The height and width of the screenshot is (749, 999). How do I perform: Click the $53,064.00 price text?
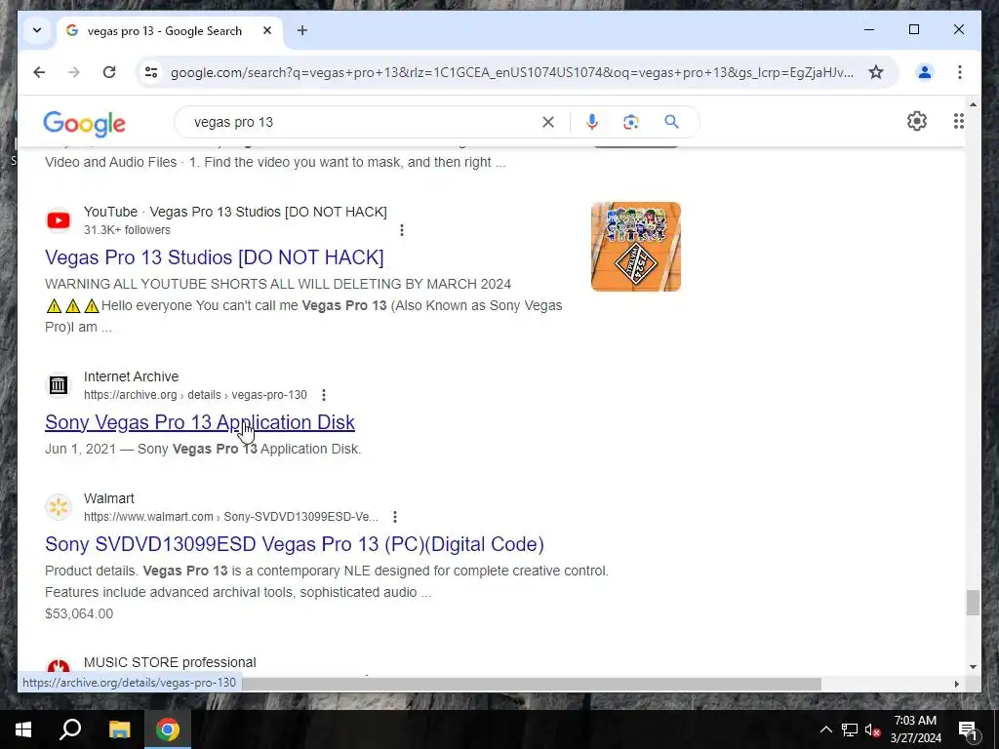click(x=79, y=614)
